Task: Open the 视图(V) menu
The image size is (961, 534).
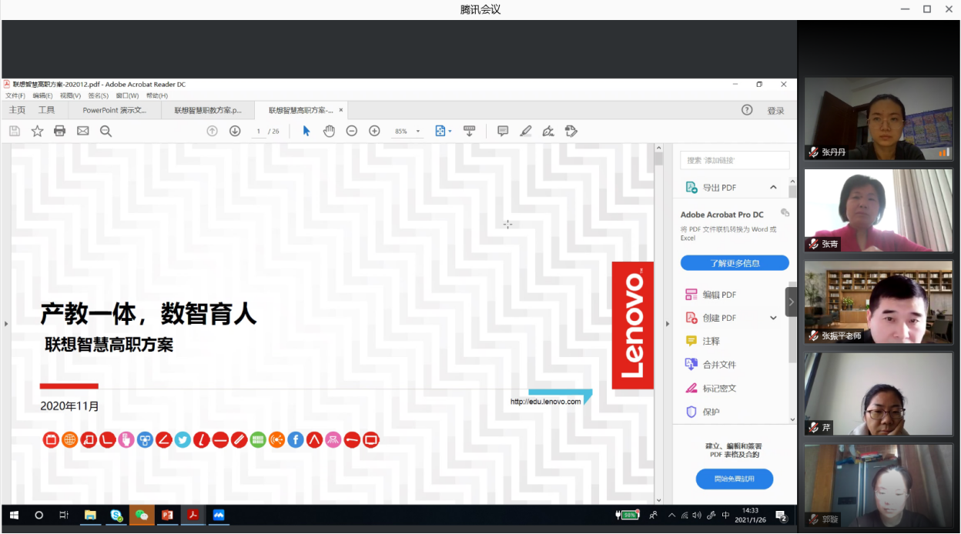Action: 70,96
